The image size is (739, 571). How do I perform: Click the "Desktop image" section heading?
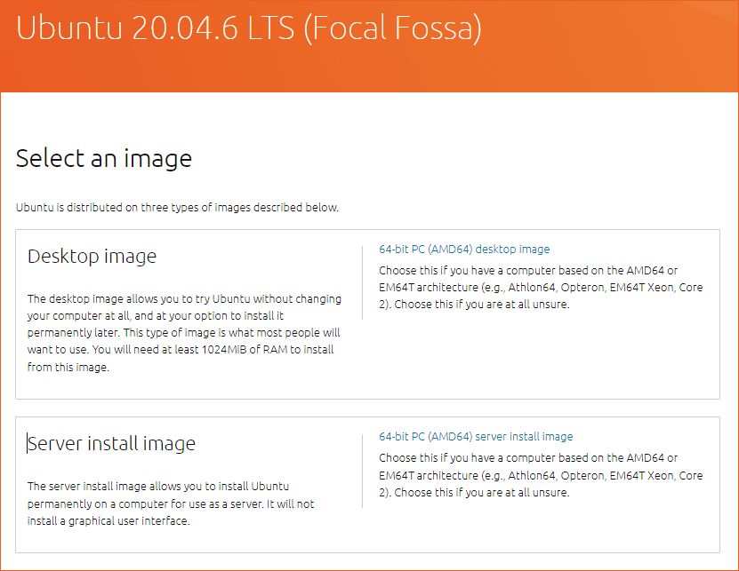[92, 257]
